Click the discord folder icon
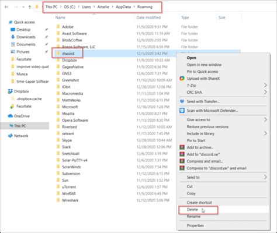277x233 pixels. (58, 53)
